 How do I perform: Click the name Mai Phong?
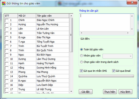point(42,72)
